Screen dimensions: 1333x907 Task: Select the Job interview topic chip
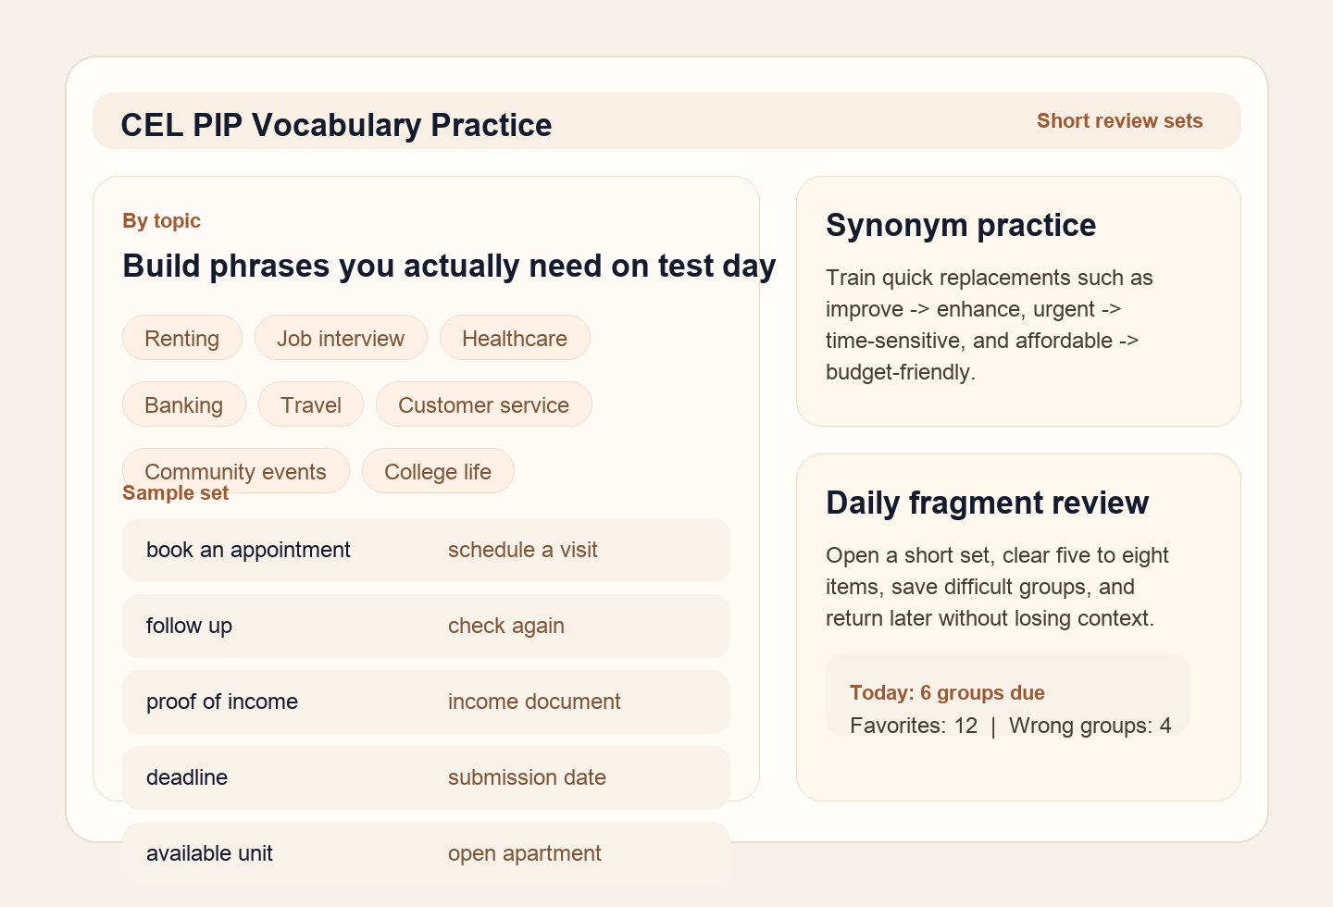tap(341, 338)
